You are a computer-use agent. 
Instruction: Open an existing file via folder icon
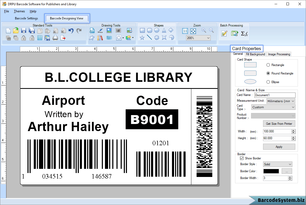(16, 30)
